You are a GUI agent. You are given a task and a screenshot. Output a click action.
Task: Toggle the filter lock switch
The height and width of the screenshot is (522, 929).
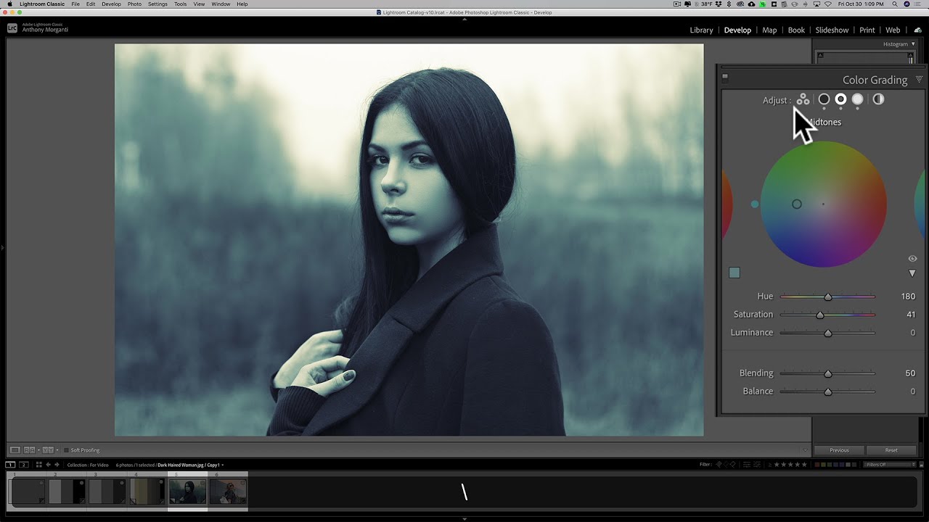pyautogui.click(x=922, y=465)
